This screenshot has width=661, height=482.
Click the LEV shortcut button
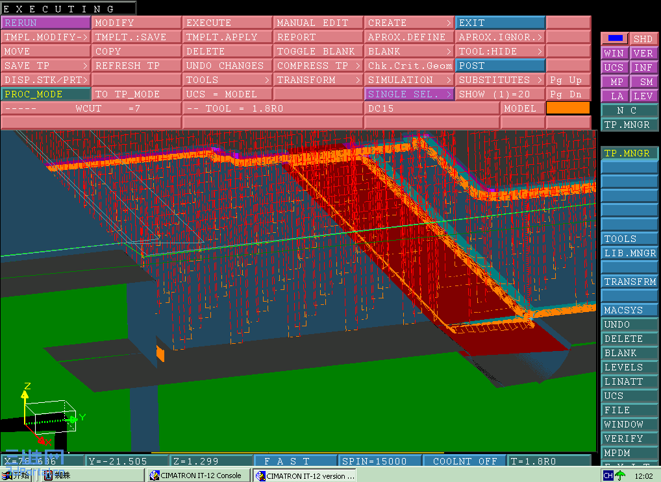(x=643, y=96)
